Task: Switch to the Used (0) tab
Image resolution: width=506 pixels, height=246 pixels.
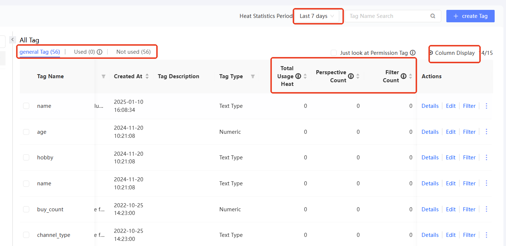Action: 84,52
